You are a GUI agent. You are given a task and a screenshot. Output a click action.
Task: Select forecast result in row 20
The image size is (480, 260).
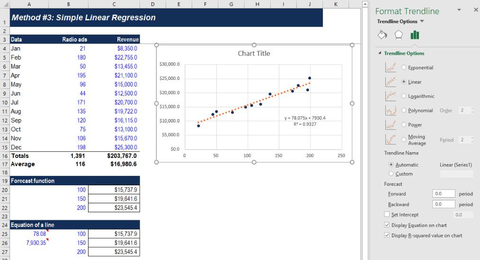(x=114, y=190)
